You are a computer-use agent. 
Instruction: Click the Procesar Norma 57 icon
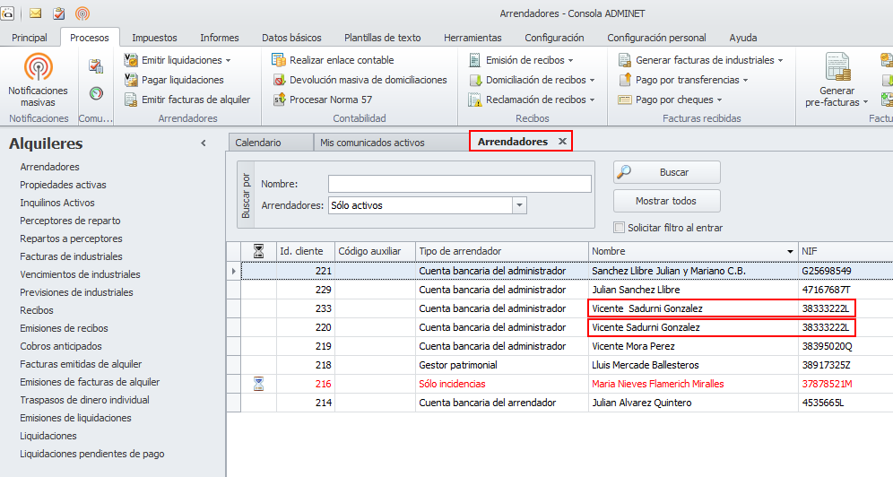click(x=279, y=100)
